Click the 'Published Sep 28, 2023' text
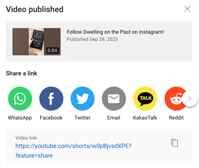 pos(92,39)
